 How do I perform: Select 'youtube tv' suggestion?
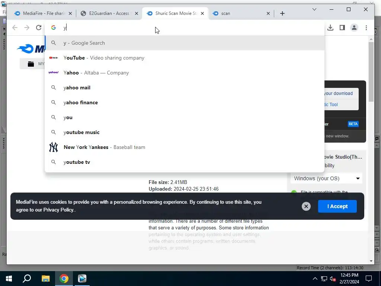click(185, 162)
